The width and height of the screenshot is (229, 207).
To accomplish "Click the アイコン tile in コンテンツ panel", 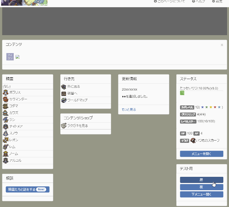I will 10,57.
